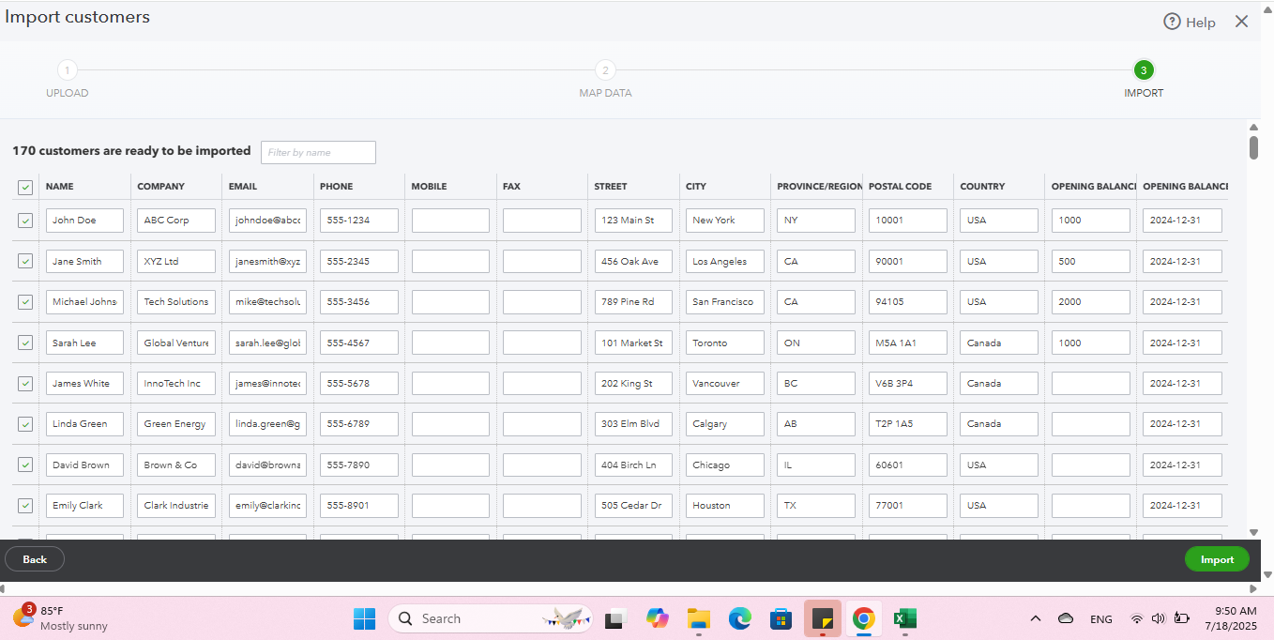The width and height of the screenshot is (1274, 640).
Task: Click the green Import button
Action: click(1217, 559)
